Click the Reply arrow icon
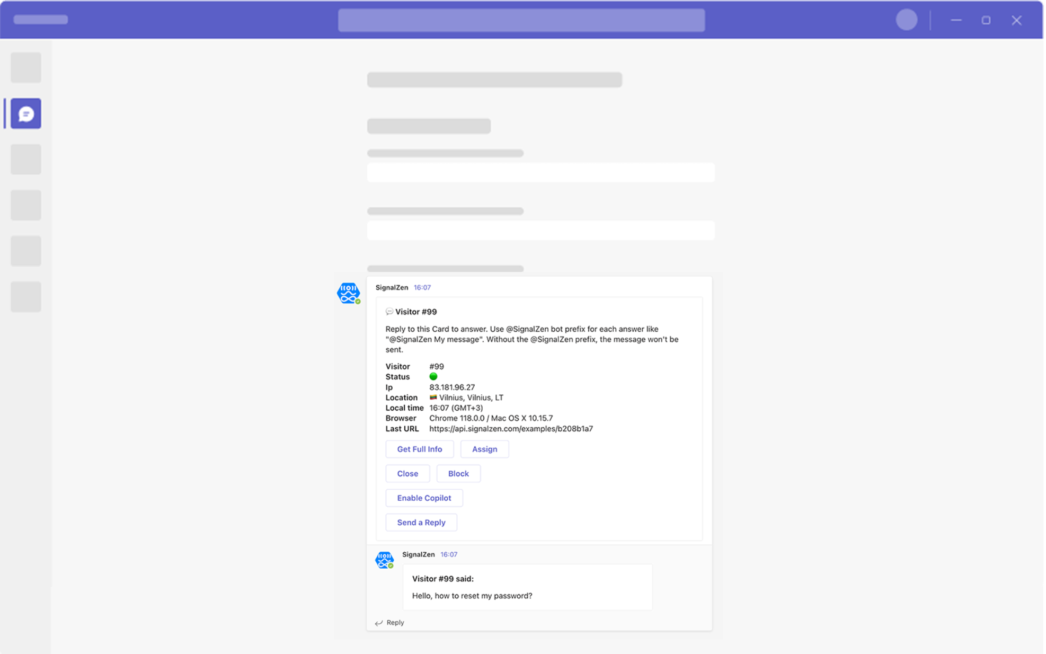 tap(379, 623)
